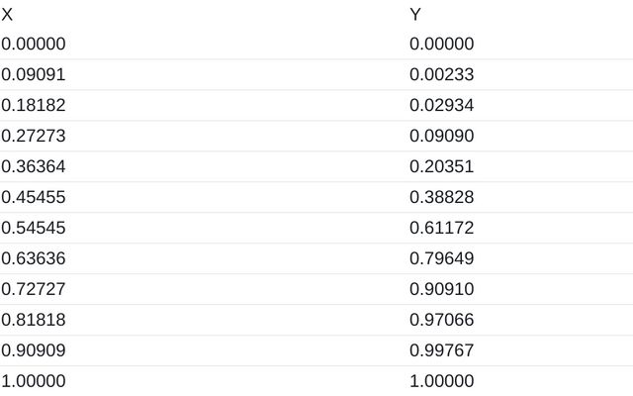Select the 0.20351 cell
Viewport: 633px width, 396px height.
click(x=442, y=167)
